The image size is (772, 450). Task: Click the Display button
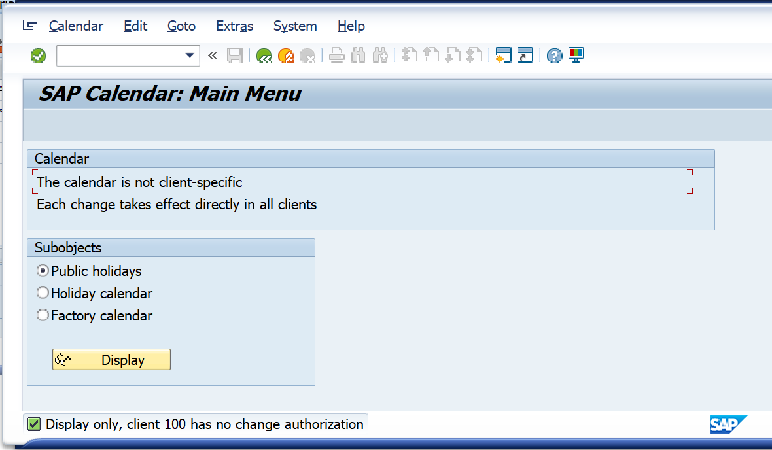tap(111, 359)
